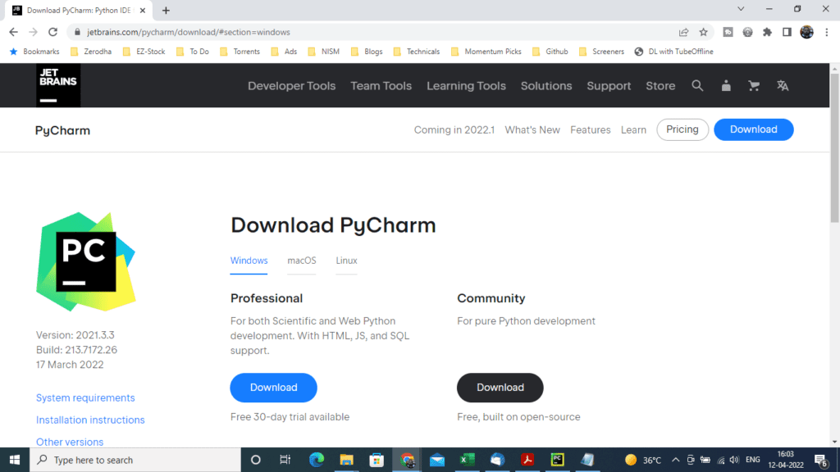This screenshot has height=472, width=840.
Task: Open Other versions link
Action: [x=70, y=442]
